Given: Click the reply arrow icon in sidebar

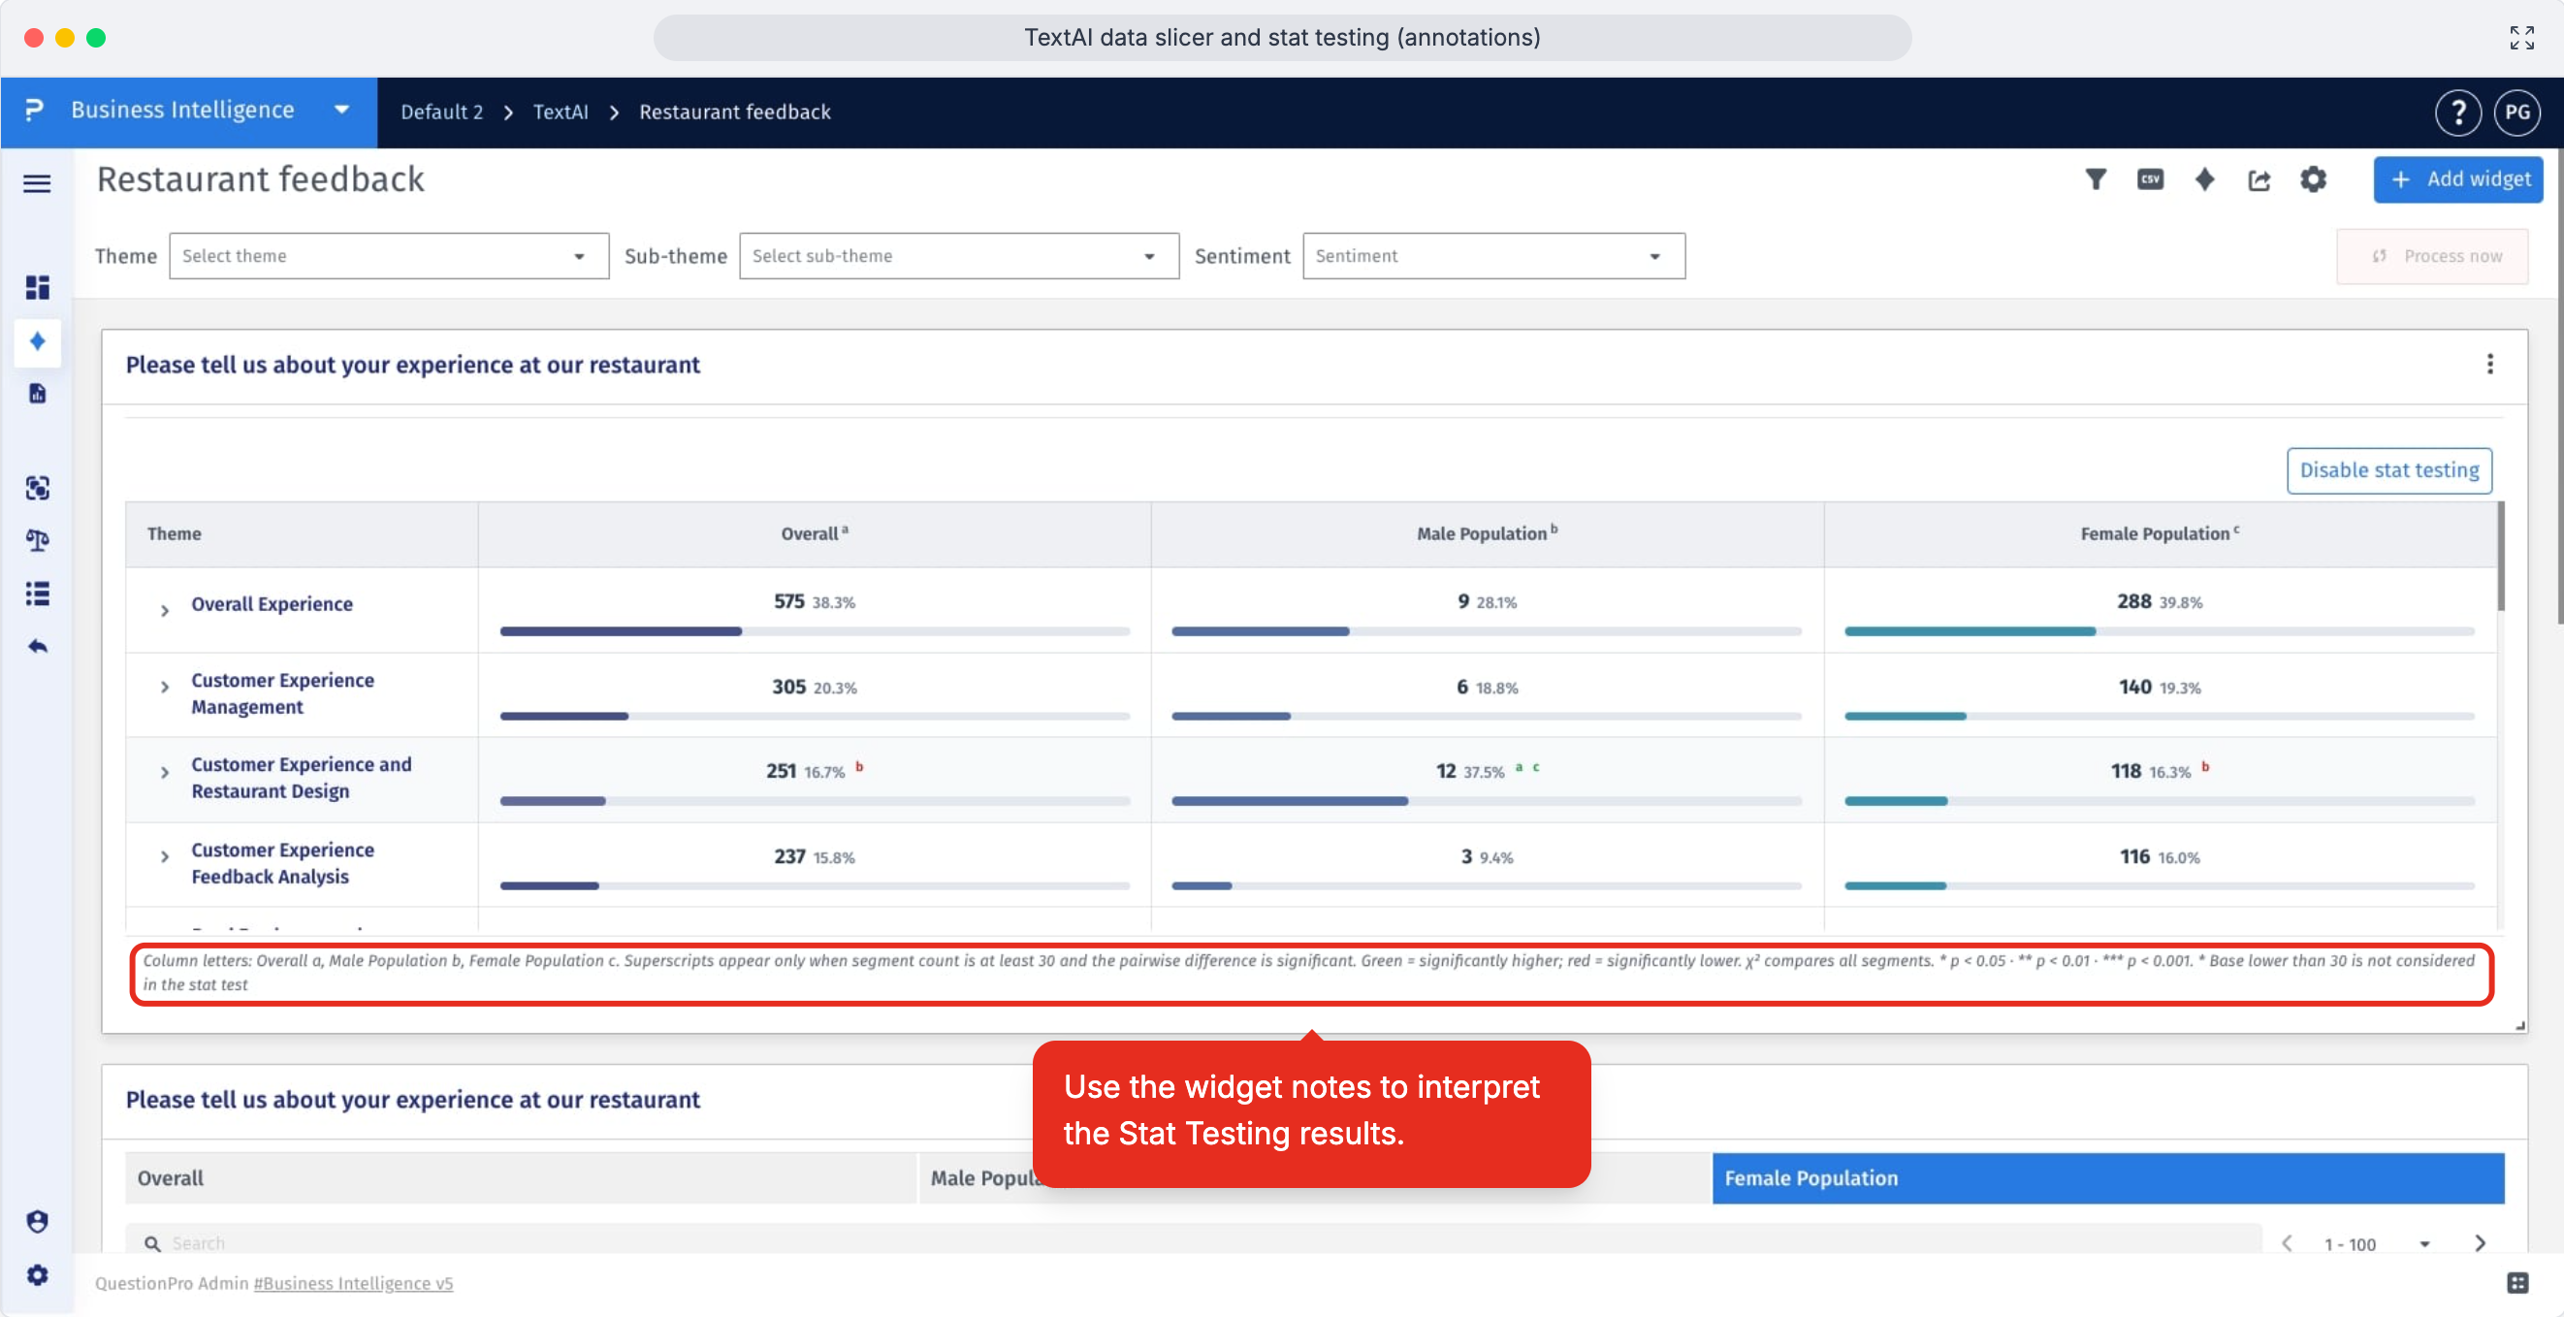Looking at the screenshot, I should tap(37, 646).
